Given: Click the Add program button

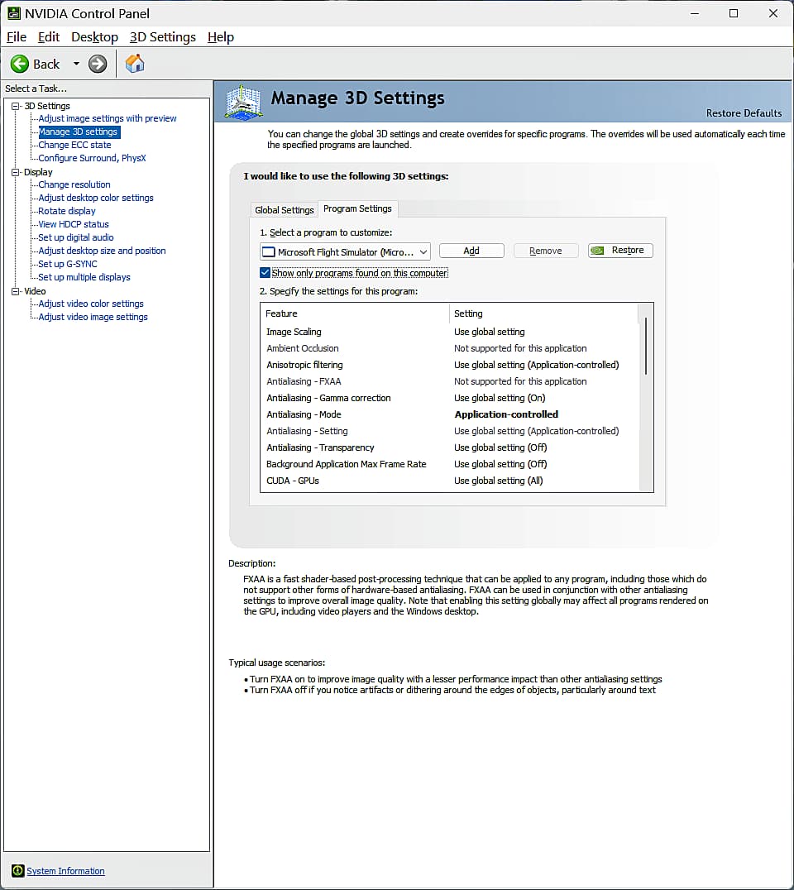Looking at the screenshot, I should [471, 251].
